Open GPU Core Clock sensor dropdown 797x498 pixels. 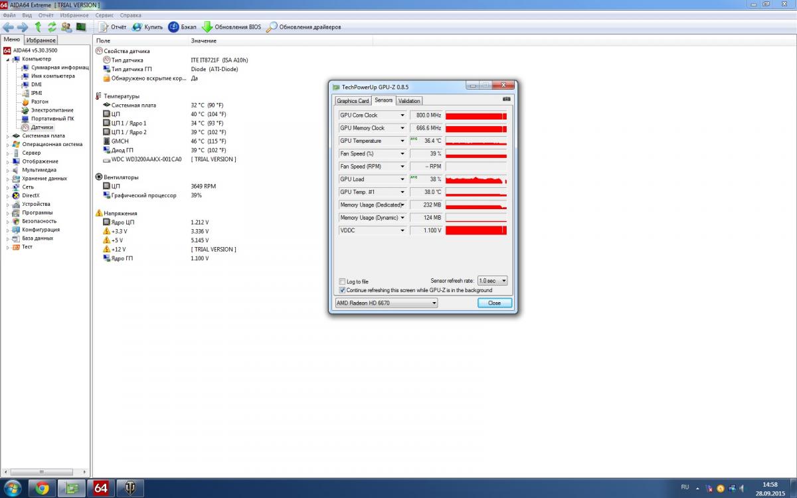[x=402, y=116]
